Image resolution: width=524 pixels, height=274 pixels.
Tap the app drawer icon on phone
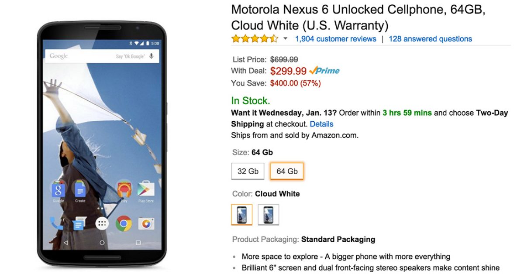102,224
